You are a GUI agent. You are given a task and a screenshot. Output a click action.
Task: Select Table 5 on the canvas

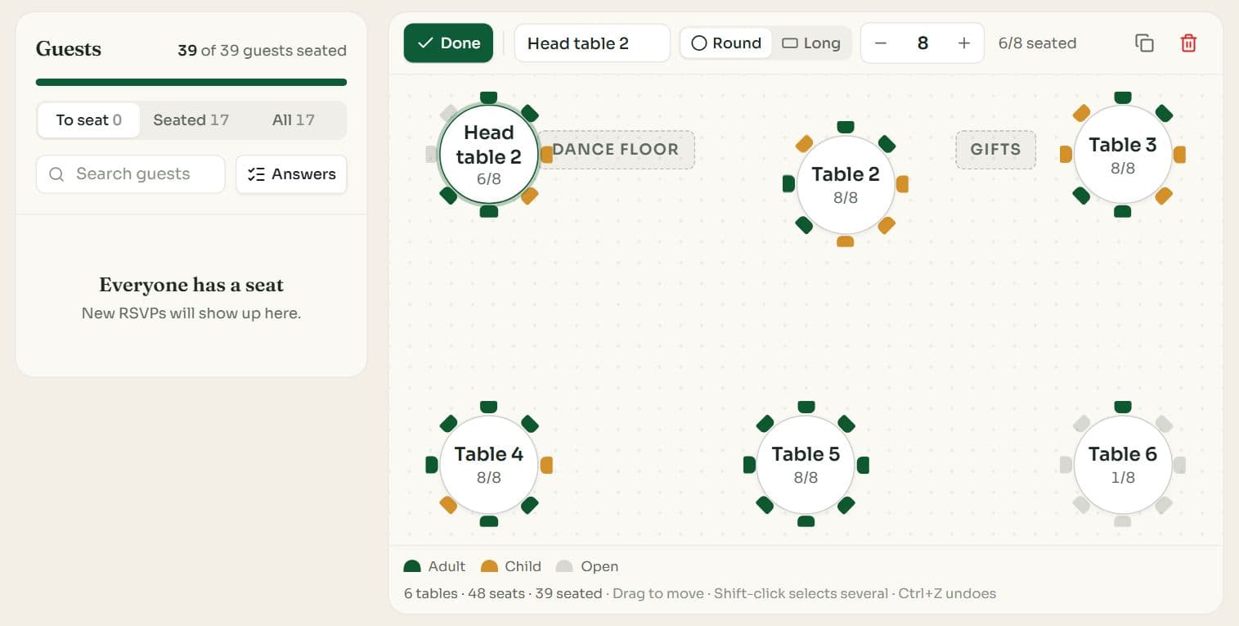[806, 464]
